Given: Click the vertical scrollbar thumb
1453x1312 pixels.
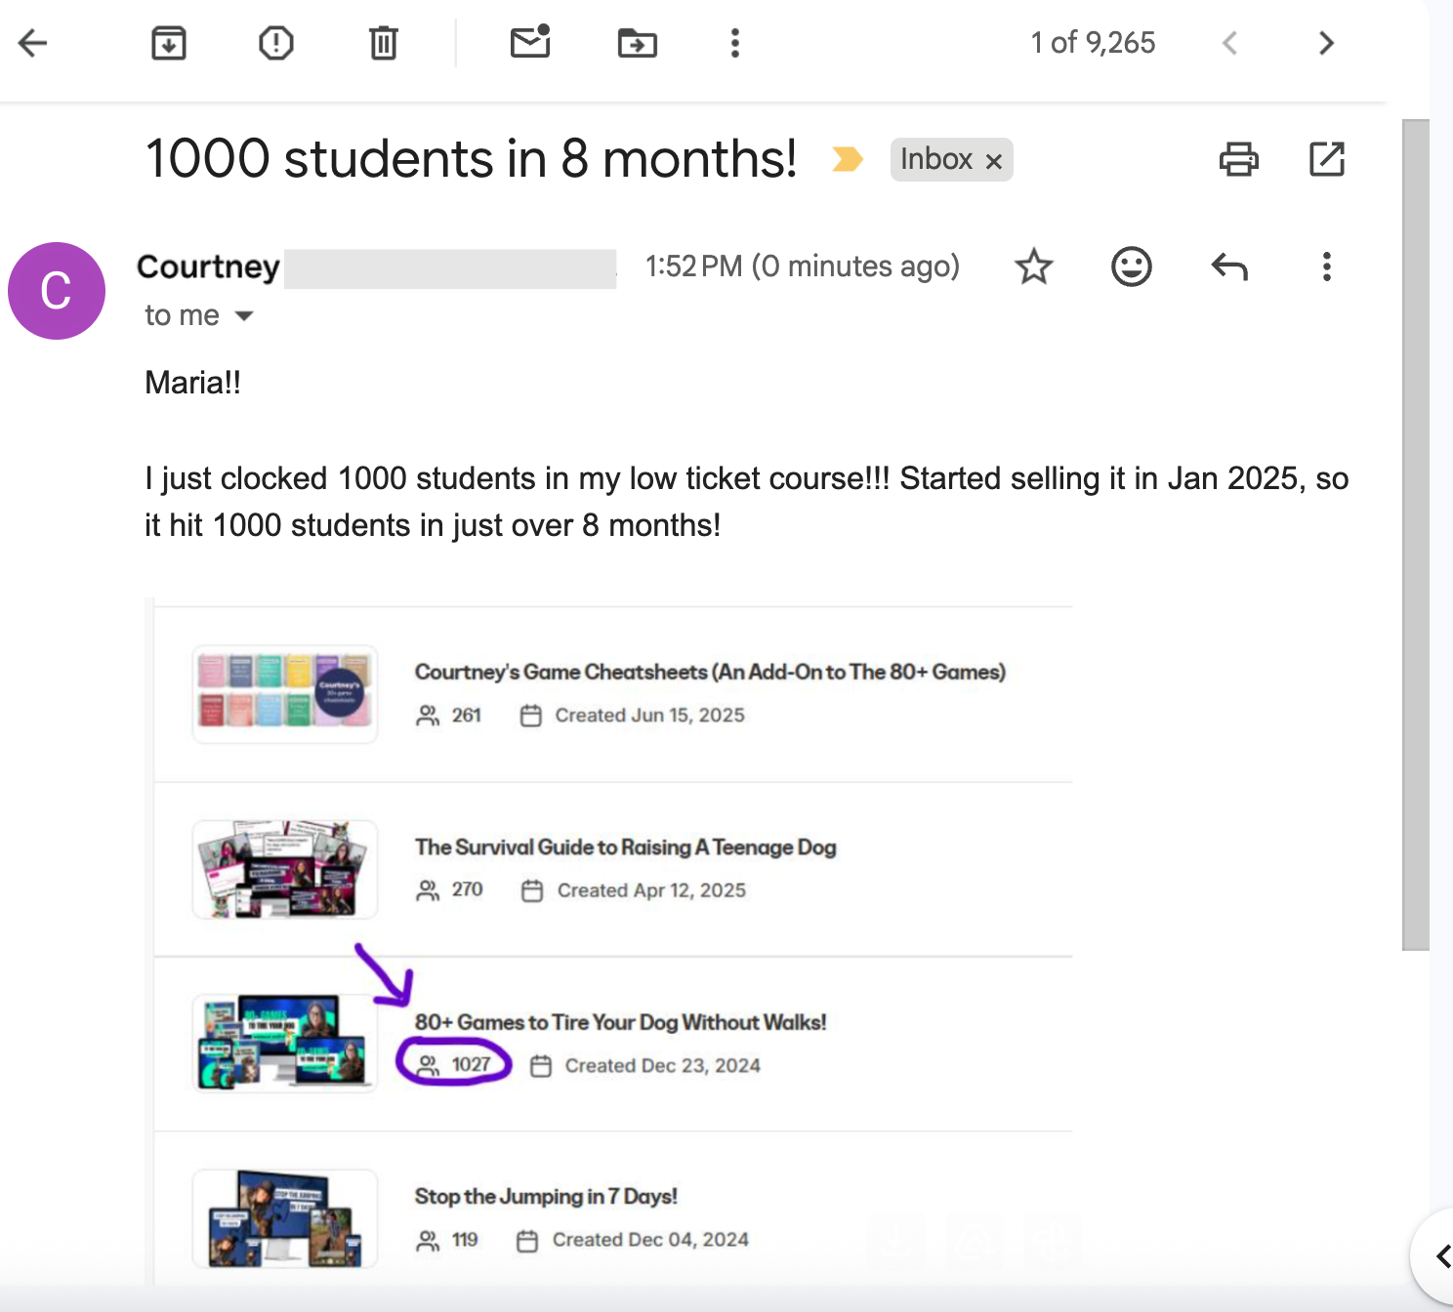Looking at the screenshot, I should (x=1416, y=534).
